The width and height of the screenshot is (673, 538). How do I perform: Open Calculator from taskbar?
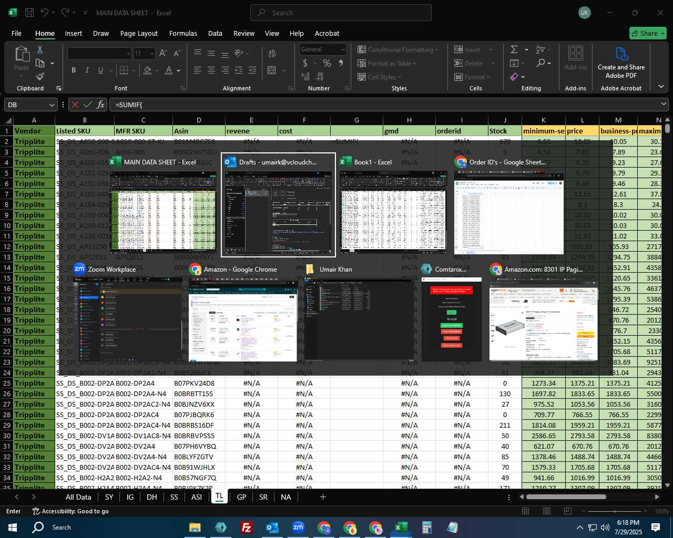[426, 527]
